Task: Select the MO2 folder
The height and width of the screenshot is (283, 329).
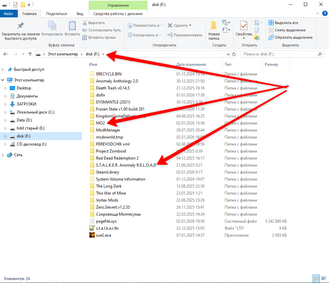Action: click(100, 123)
